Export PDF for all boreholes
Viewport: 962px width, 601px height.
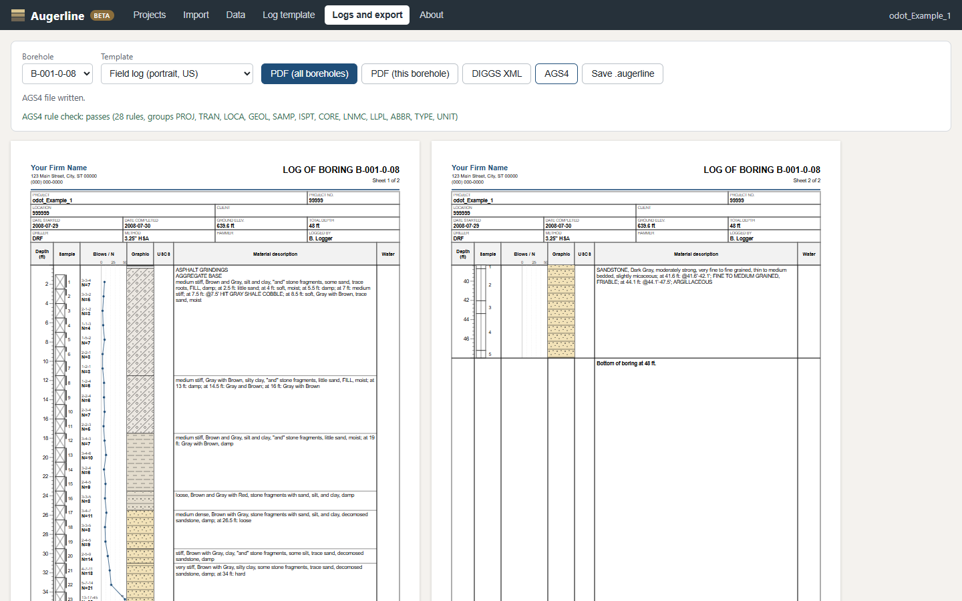(x=309, y=73)
